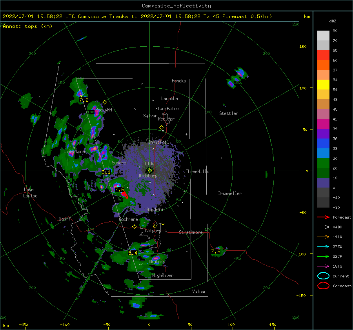Click the 9.1 storm top label
The height and width of the screenshot is (330, 353).
click(x=106, y=172)
